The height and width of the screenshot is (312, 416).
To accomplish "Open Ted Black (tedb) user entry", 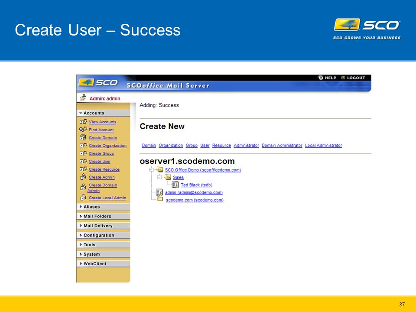I will (x=197, y=185).
